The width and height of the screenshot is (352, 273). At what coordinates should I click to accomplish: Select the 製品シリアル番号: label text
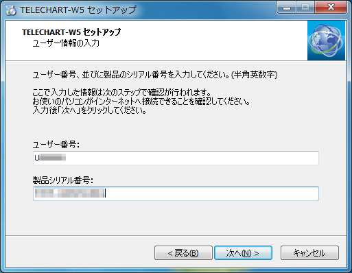click(x=62, y=180)
